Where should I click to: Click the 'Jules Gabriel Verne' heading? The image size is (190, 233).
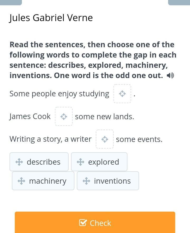pos(51,18)
